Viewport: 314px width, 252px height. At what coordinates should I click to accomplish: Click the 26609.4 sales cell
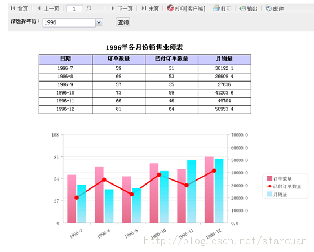click(x=224, y=77)
